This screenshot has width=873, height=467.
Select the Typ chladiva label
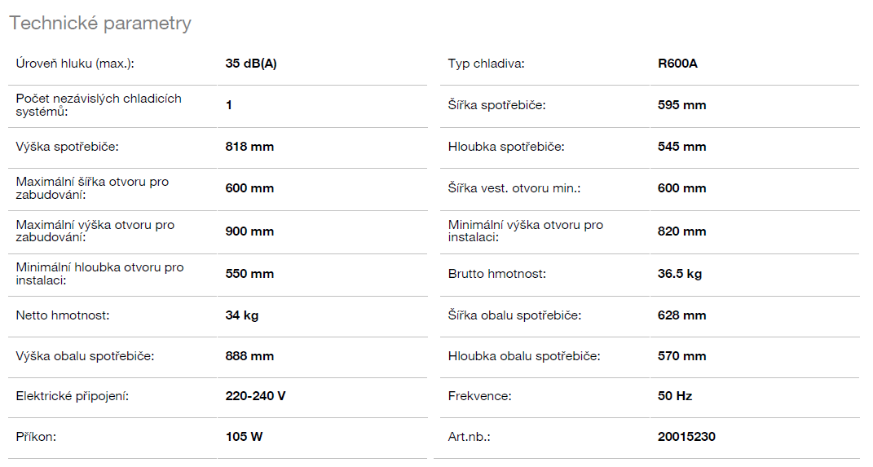[x=486, y=64]
